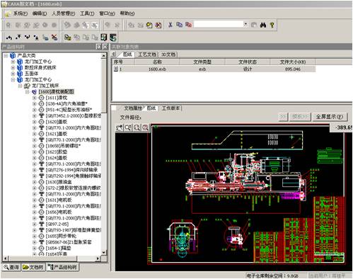This screenshot has width=353, height=279.
Task: Click the undo arrow icon in second toolbar
Action: [x=9, y=37]
